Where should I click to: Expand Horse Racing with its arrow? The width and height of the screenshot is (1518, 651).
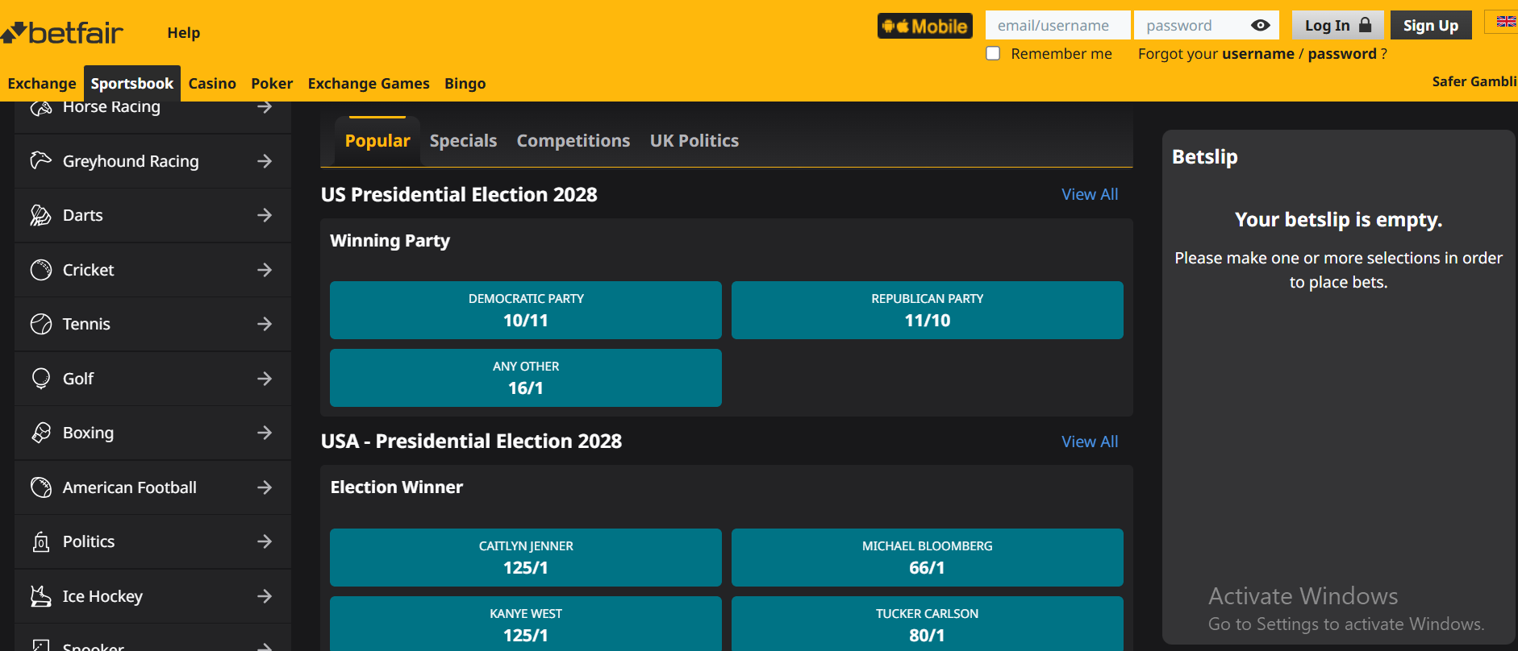point(265,107)
